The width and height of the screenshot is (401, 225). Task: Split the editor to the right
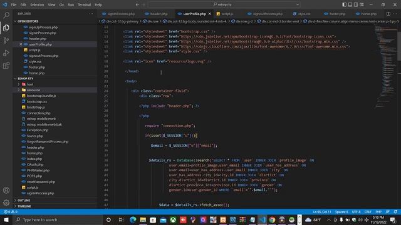(388, 14)
